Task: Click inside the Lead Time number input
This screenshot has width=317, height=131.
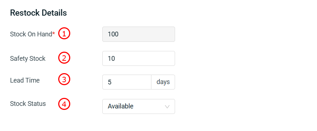Action: click(x=127, y=82)
